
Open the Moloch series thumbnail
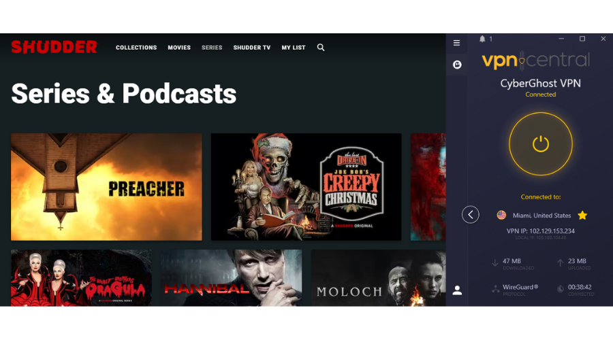click(x=379, y=278)
